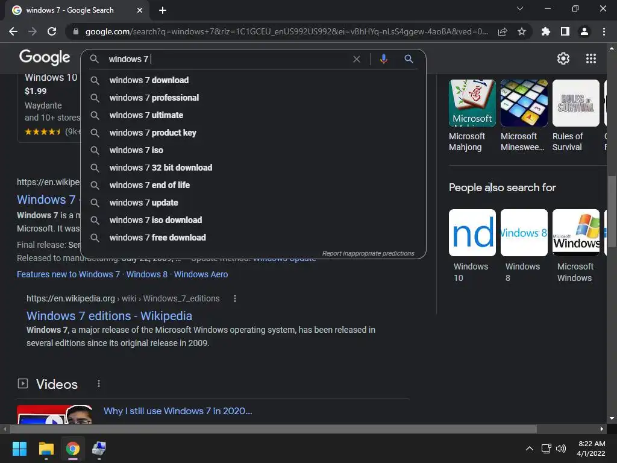Image resolution: width=617 pixels, height=463 pixels.
Task: Close the windows 7 Google Search tab
Action: coord(140,10)
